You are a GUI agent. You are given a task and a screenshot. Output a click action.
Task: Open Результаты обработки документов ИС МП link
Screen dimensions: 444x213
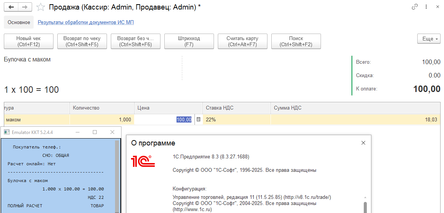coord(86,23)
